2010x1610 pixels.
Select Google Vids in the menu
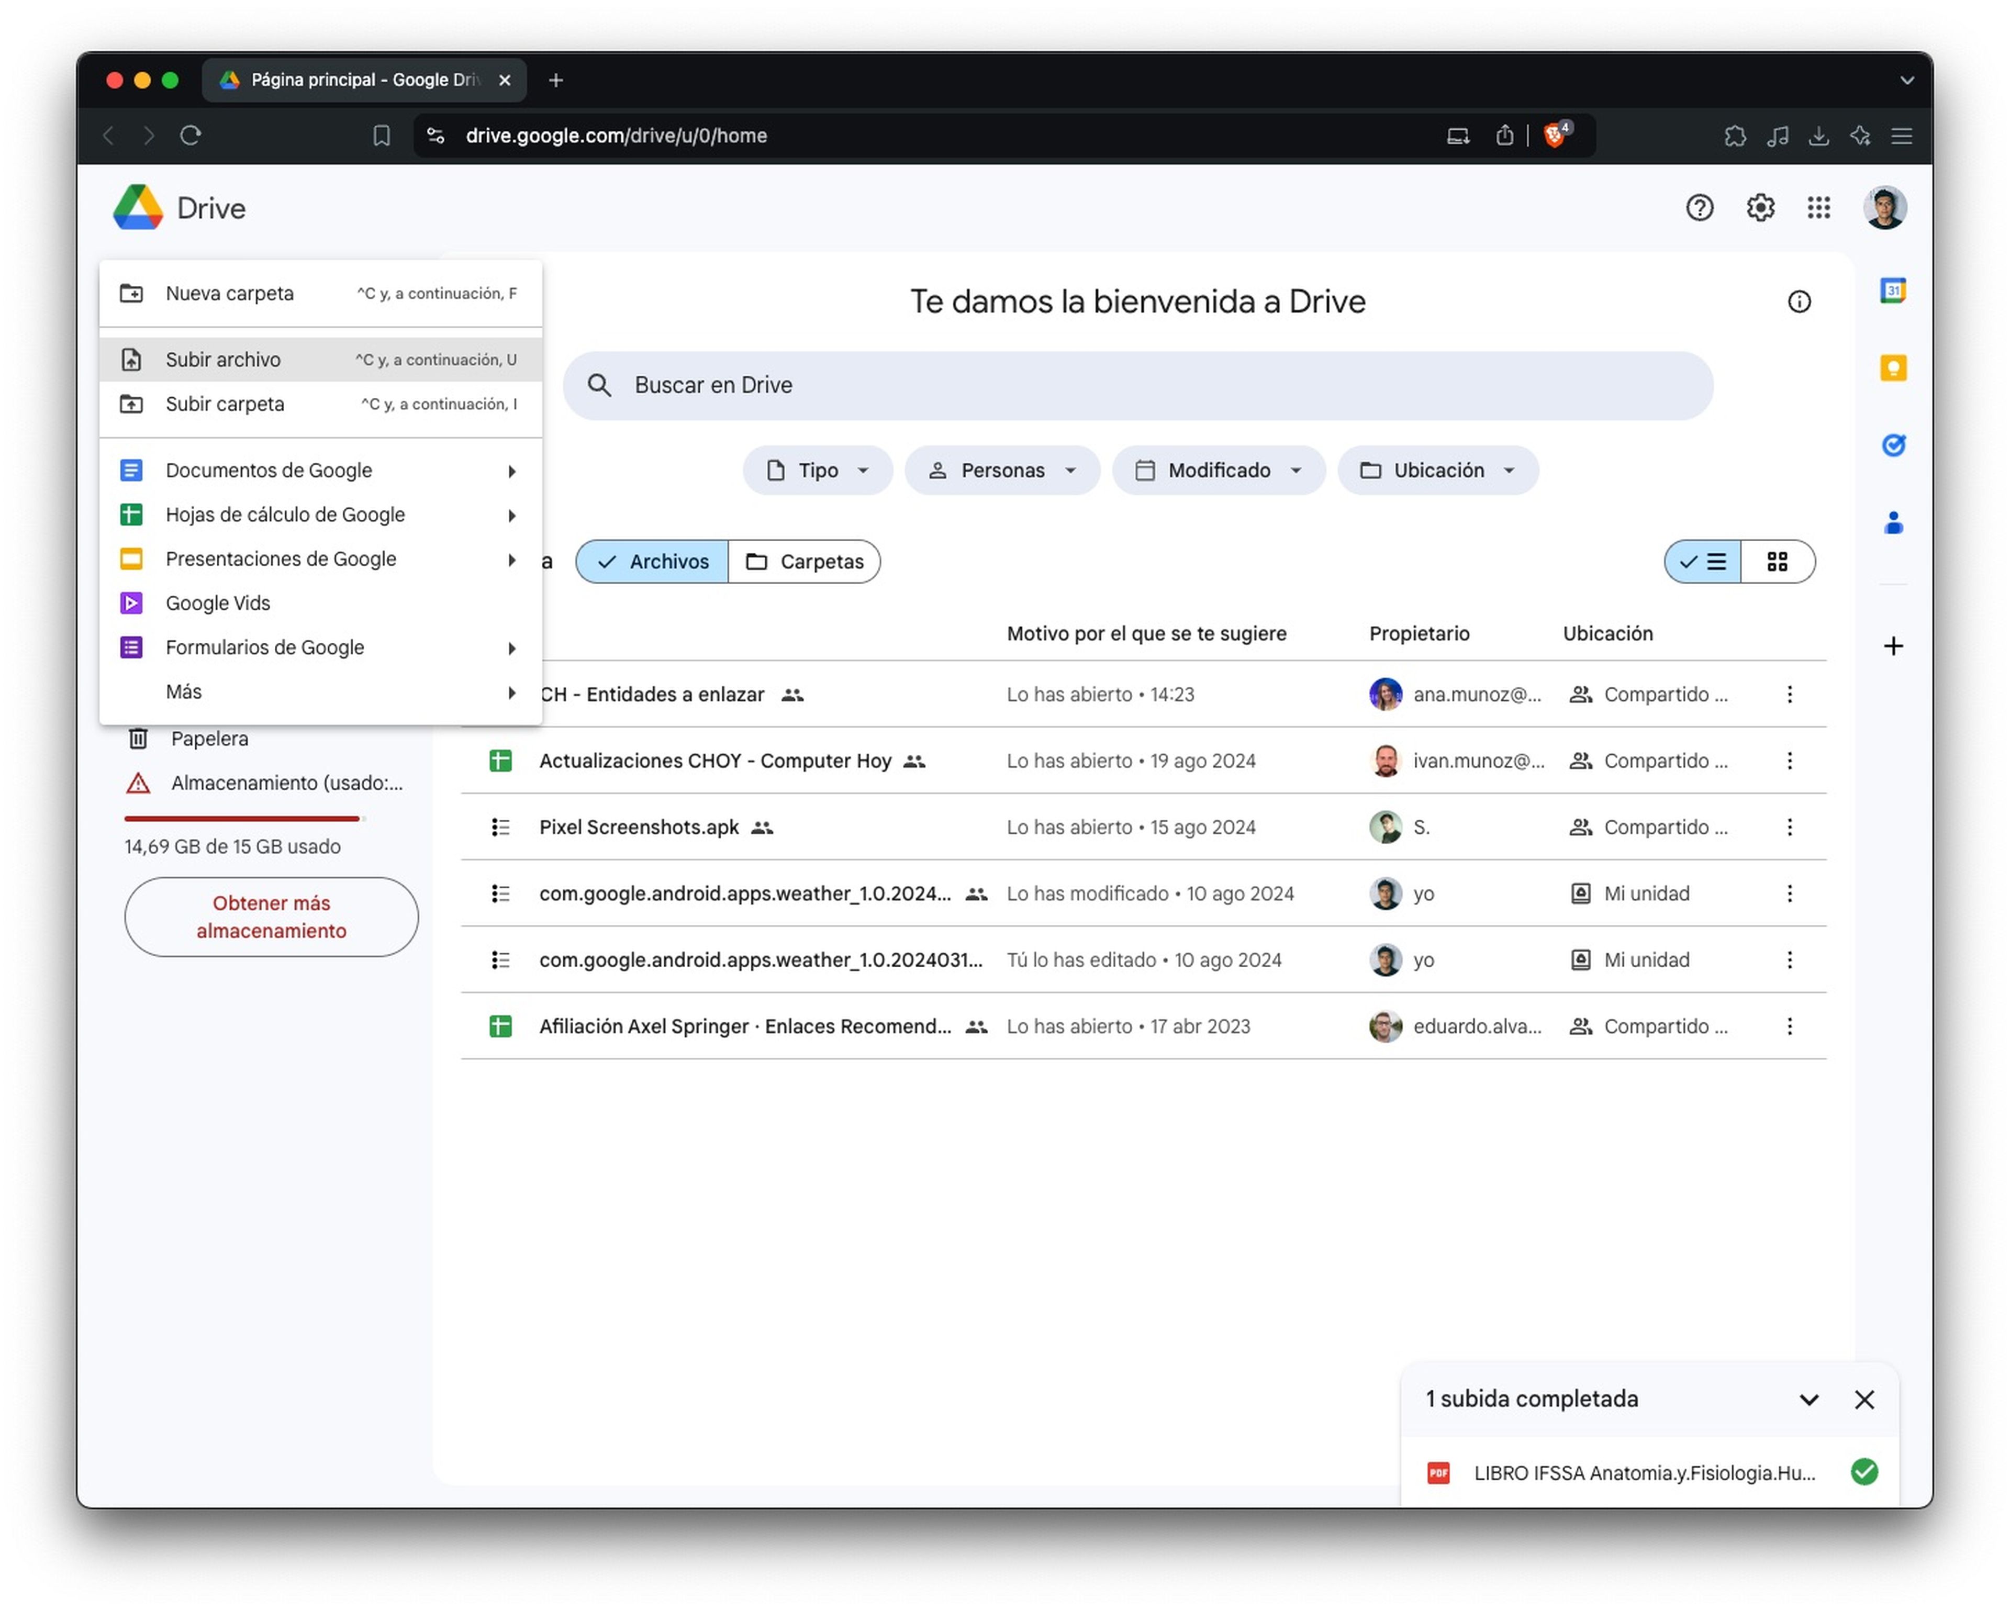(x=321, y=603)
